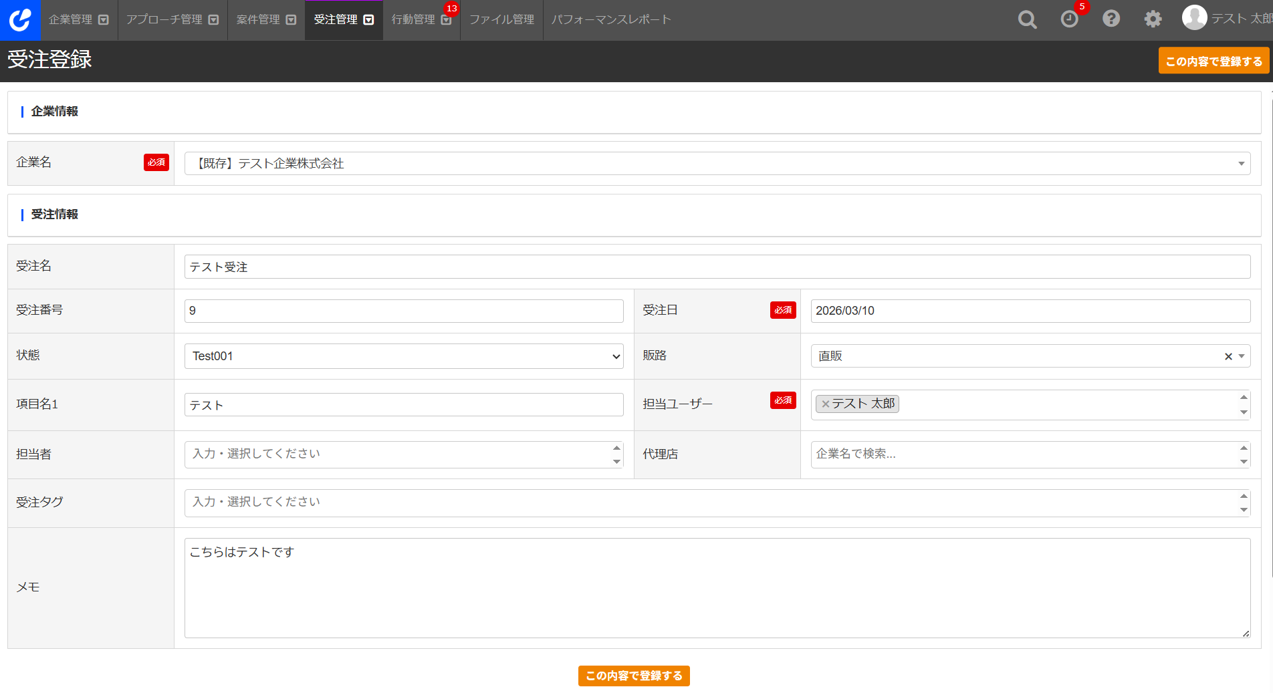1273x693 pixels.
Task: Open the 担当者 selection field
Action: point(404,454)
